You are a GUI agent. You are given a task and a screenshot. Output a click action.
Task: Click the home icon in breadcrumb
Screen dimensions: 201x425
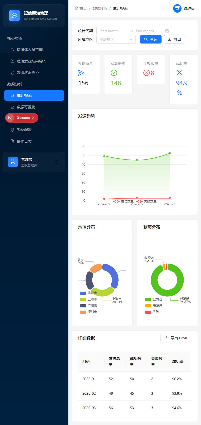click(x=77, y=8)
